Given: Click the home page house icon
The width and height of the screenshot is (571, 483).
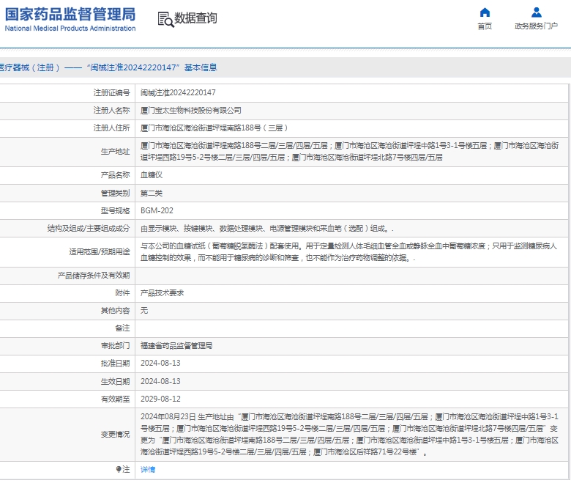Looking at the screenshot, I should click(x=485, y=12).
